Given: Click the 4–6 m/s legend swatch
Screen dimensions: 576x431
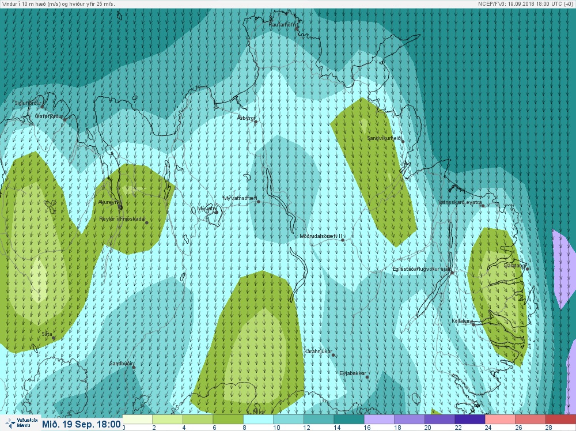Looking at the screenshot, I should pyautogui.click(x=198, y=419).
